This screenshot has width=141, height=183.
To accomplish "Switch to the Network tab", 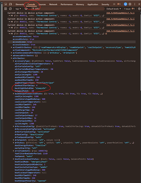I will point(53,4).
